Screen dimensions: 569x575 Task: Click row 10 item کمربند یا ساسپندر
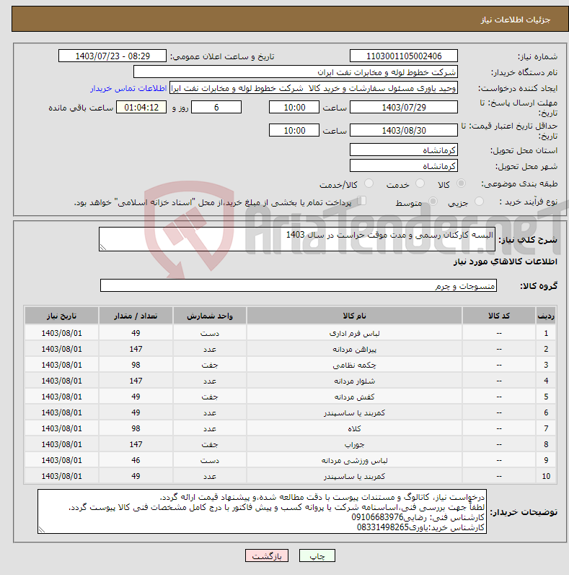point(354,476)
